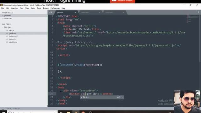Viewport: 201px width, 113px height.
Task: Click the next tab arrow
Action: click(x=52, y=12)
